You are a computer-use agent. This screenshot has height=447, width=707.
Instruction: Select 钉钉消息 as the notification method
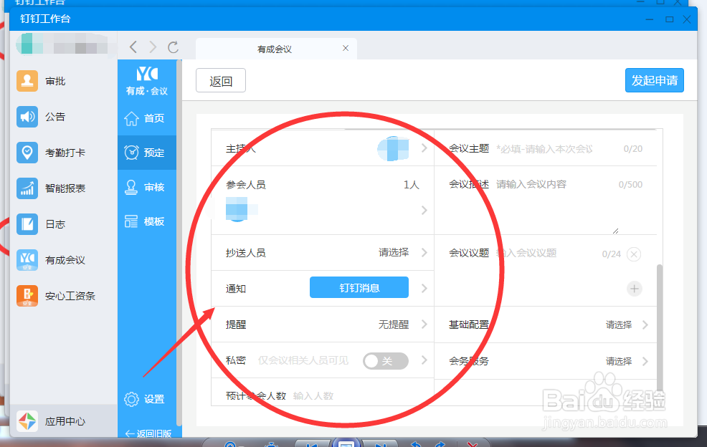click(x=359, y=287)
